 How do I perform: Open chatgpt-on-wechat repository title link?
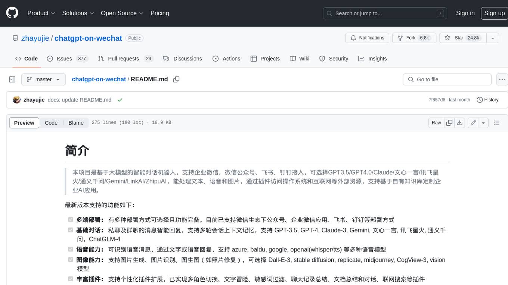tap(88, 38)
